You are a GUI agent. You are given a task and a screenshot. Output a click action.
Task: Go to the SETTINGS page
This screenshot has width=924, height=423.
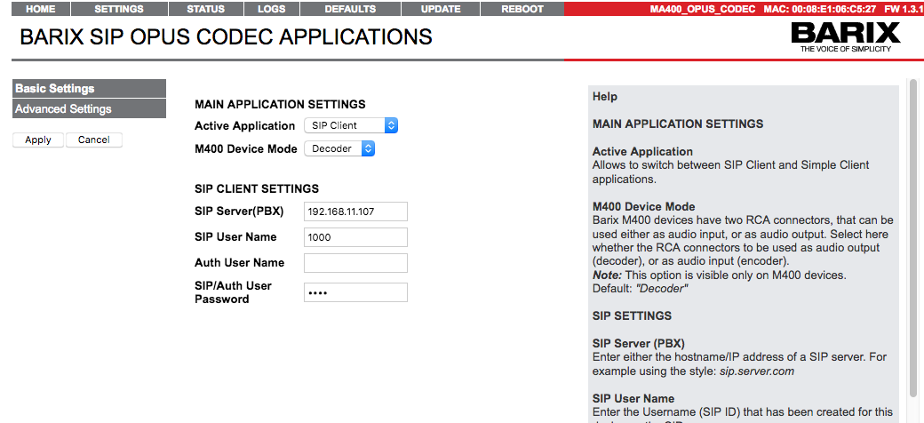coord(118,9)
